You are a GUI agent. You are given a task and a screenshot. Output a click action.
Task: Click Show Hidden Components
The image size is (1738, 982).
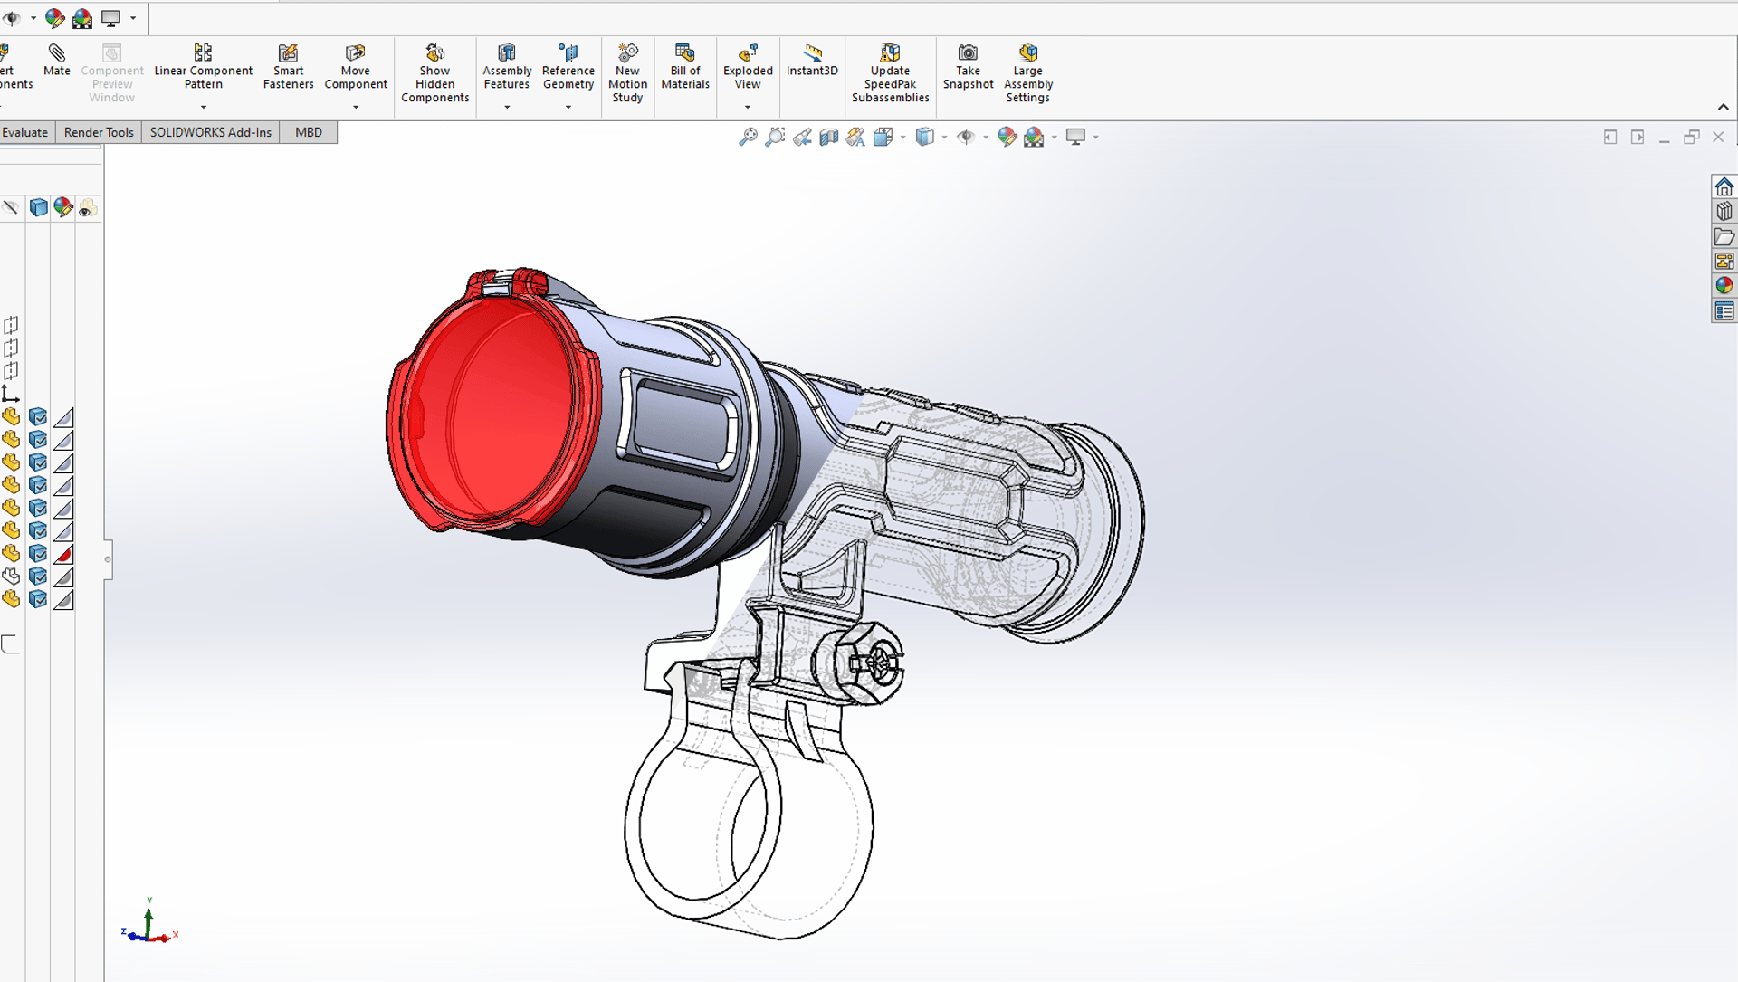click(x=434, y=73)
